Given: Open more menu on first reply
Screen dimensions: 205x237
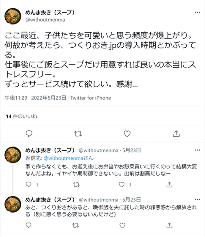Looking at the screenshot, I should click(x=197, y=150).
